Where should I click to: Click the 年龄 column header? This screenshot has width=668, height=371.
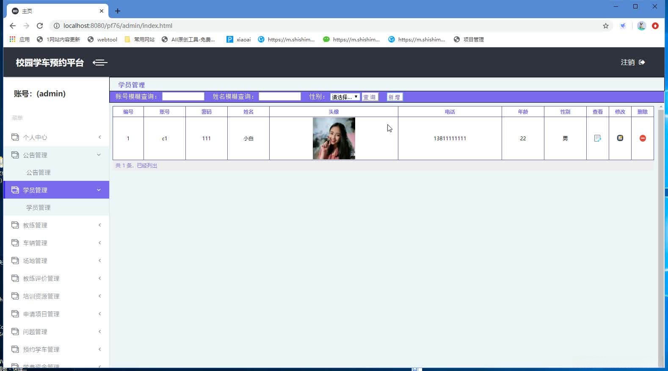(x=523, y=112)
